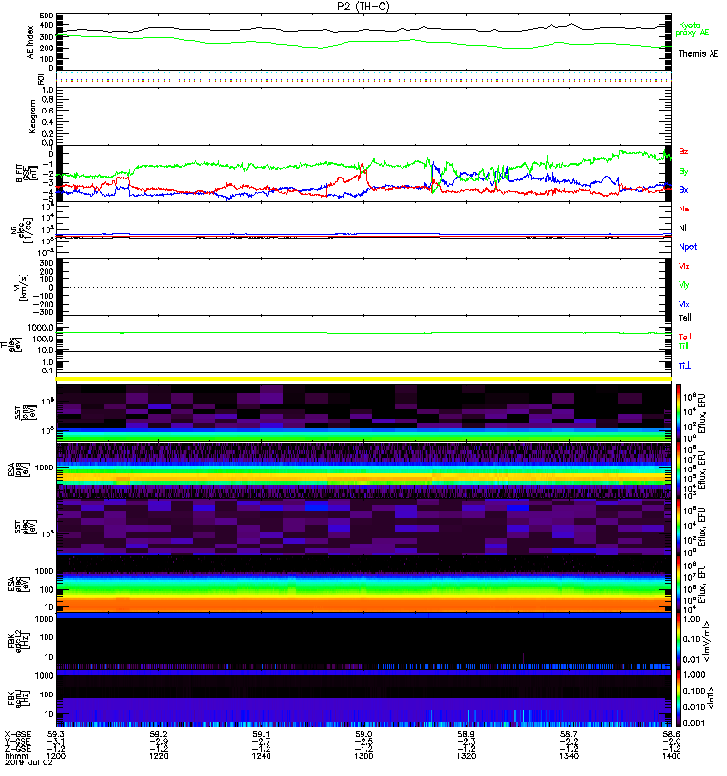Image resolution: width=727 pixels, height=776 pixels.
Task: Click the ROI axis title
Action: 41,79
